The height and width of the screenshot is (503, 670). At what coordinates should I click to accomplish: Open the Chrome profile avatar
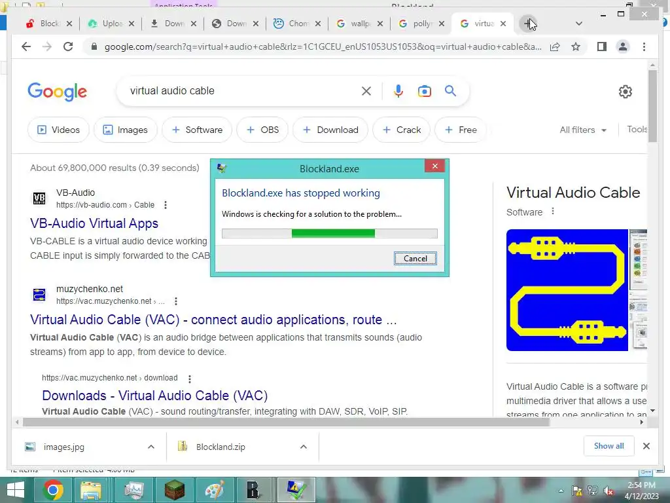coord(623,47)
